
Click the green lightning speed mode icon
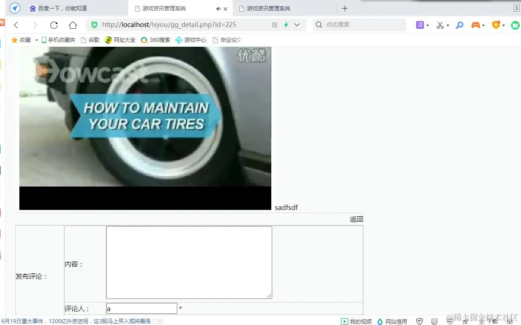pos(286,25)
